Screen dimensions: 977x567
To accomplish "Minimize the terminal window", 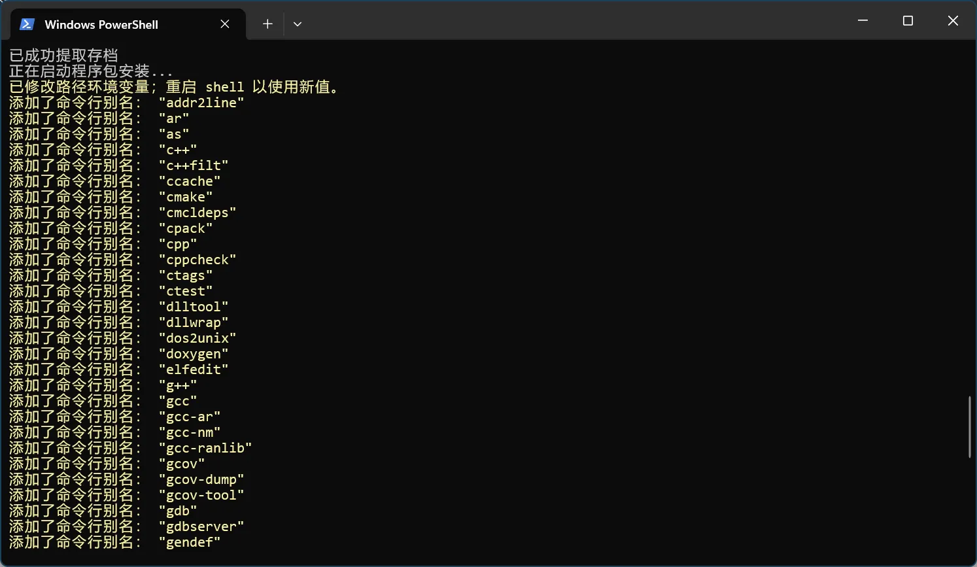I will 863,21.
